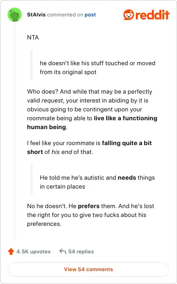
Task: Open the StAlvis username link
Action: tap(36, 15)
